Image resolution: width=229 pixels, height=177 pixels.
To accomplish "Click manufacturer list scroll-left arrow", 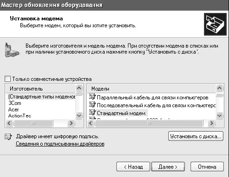I will coord(9,123).
